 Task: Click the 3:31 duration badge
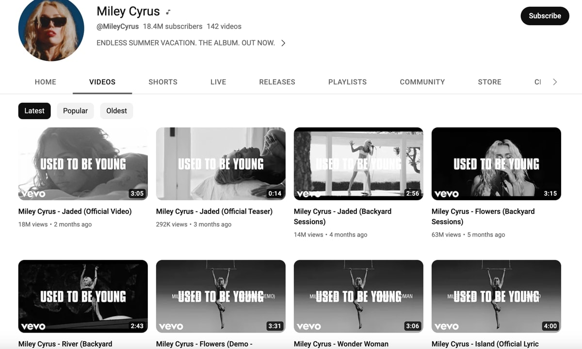click(x=275, y=326)
